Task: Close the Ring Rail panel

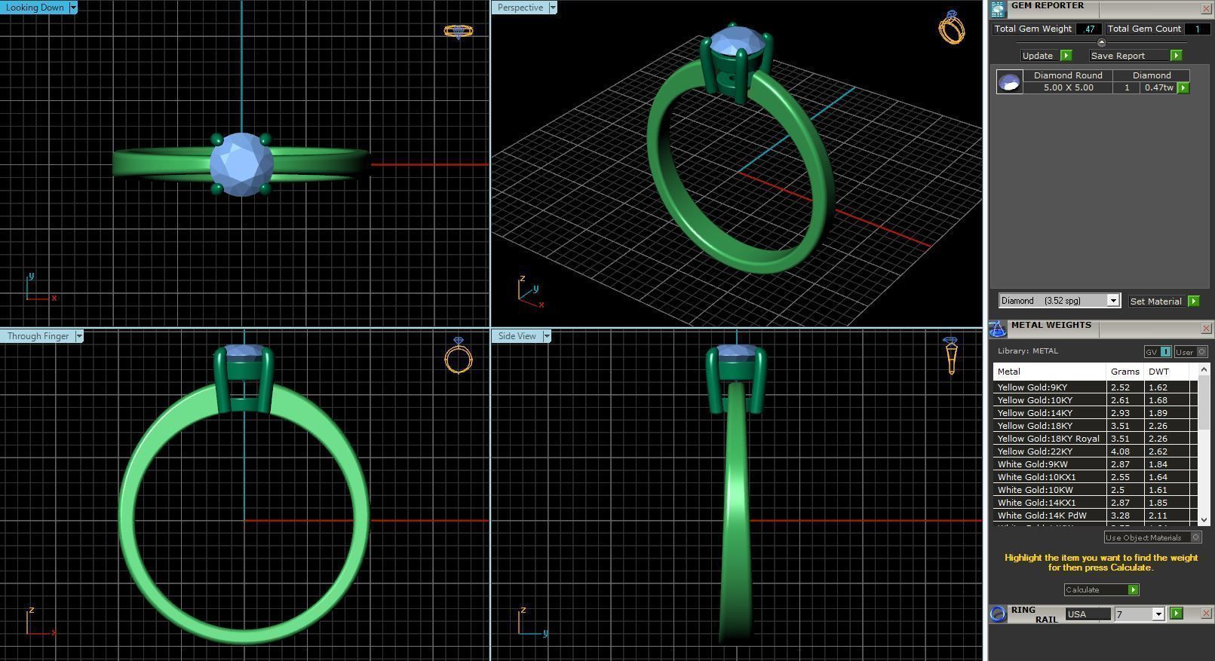Action: pyautogui.click(x=1205, y=614)
